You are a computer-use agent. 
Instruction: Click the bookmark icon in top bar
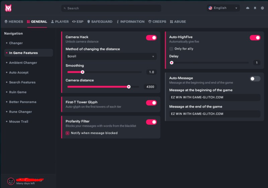coord(255,8)
